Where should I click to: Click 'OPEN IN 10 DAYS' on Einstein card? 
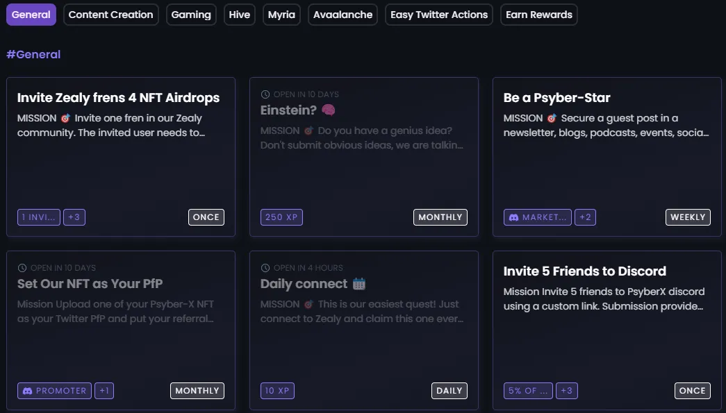click(x=306, y=94)
